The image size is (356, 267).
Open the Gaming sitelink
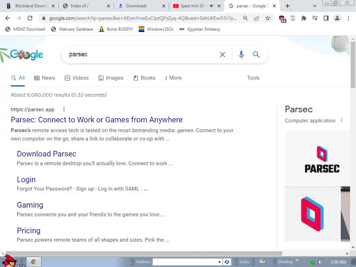tap(30, 205)
